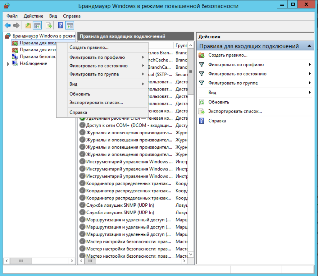Click the Экспортировать список icon in Actions pane
The image size is (318, 276).
point(202,111)
